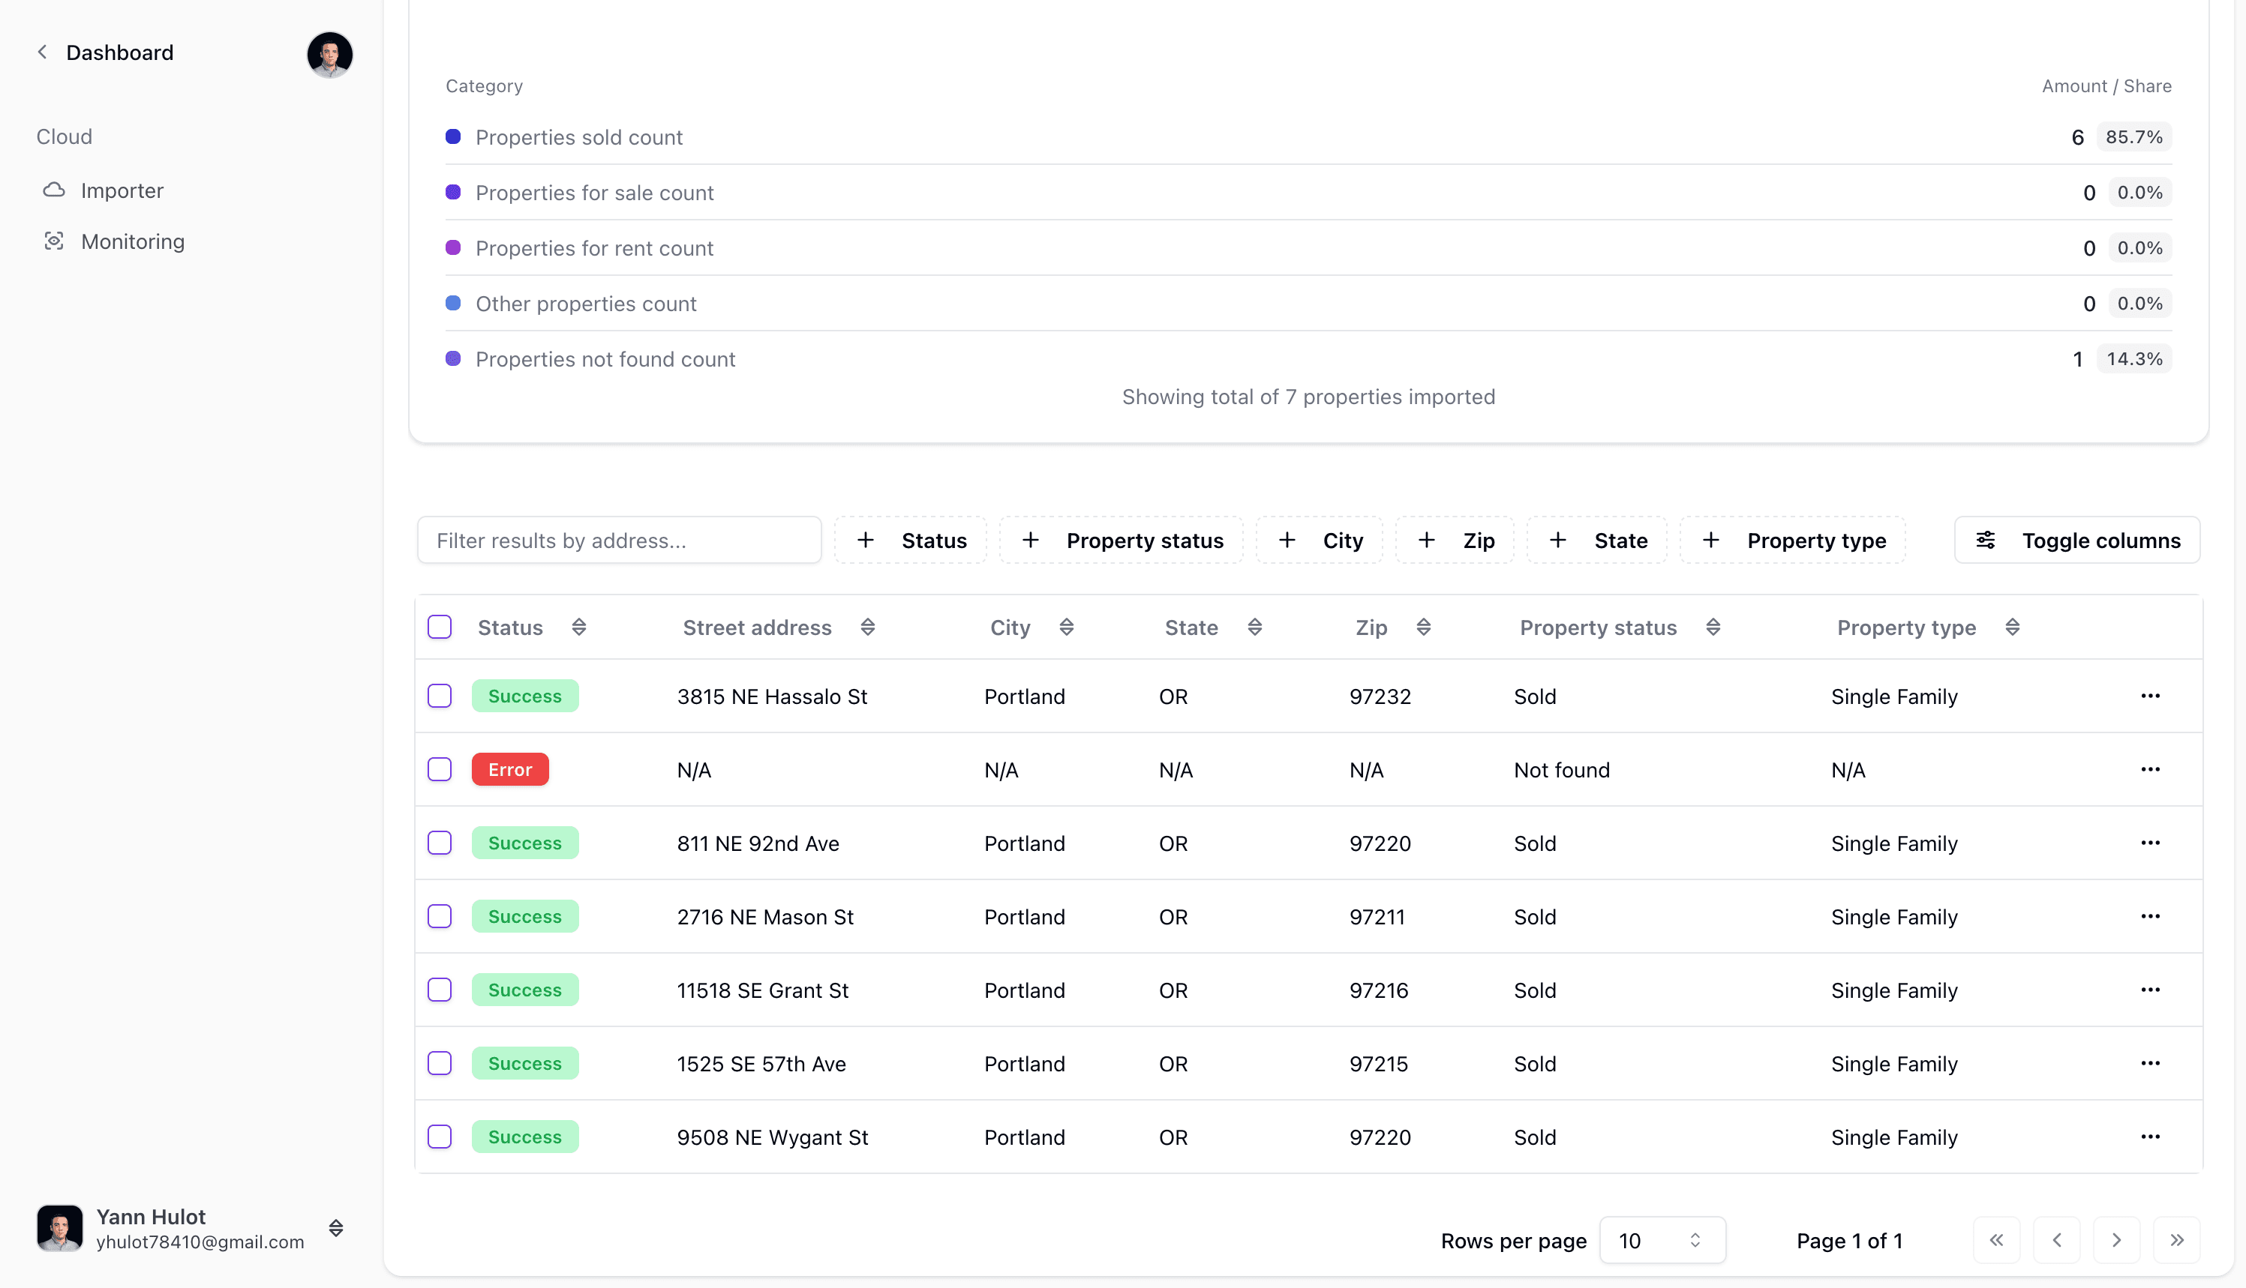Click the 14.3% share badge
This screenshot has width=2246, height=1288.
pyautogui.click(x=2133, y=359)
